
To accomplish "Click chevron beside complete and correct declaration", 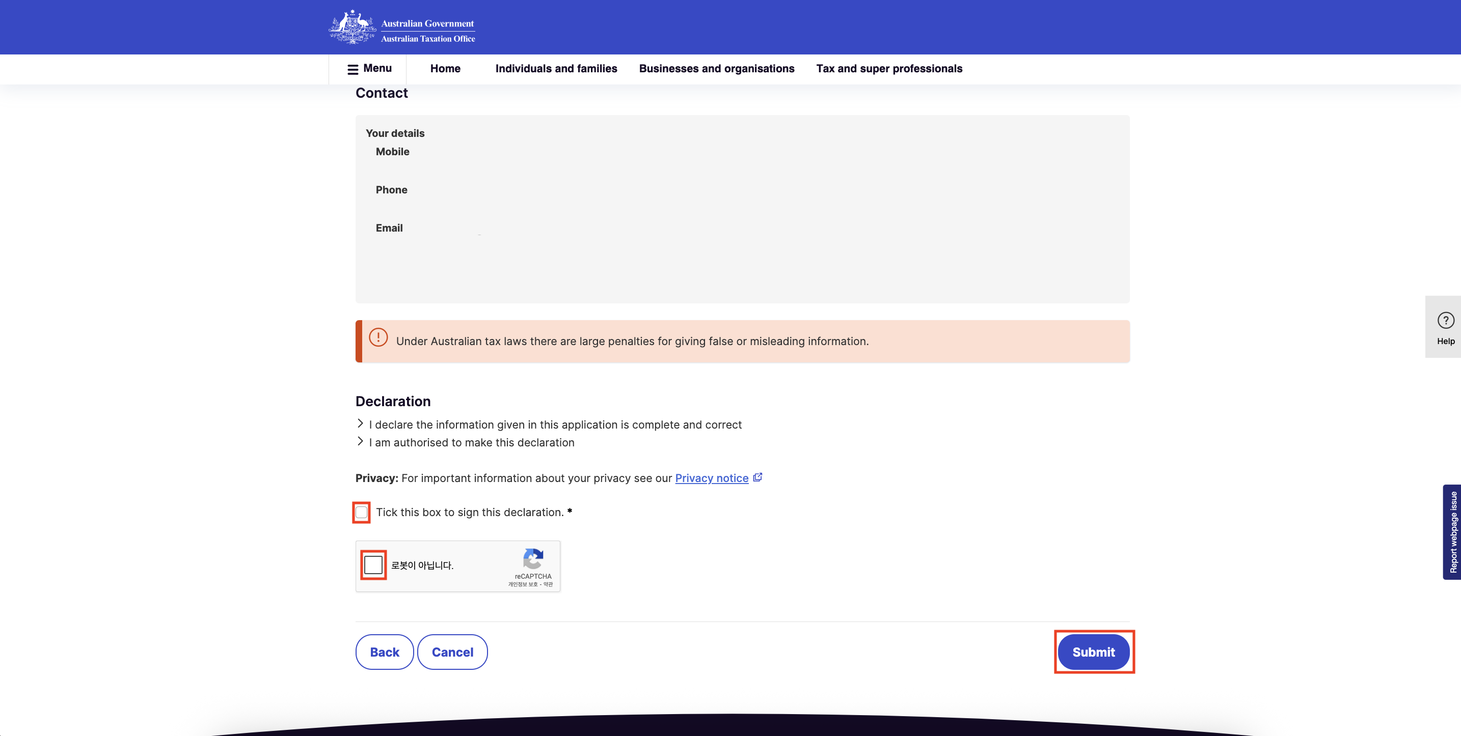I will (x=360, y=423).
